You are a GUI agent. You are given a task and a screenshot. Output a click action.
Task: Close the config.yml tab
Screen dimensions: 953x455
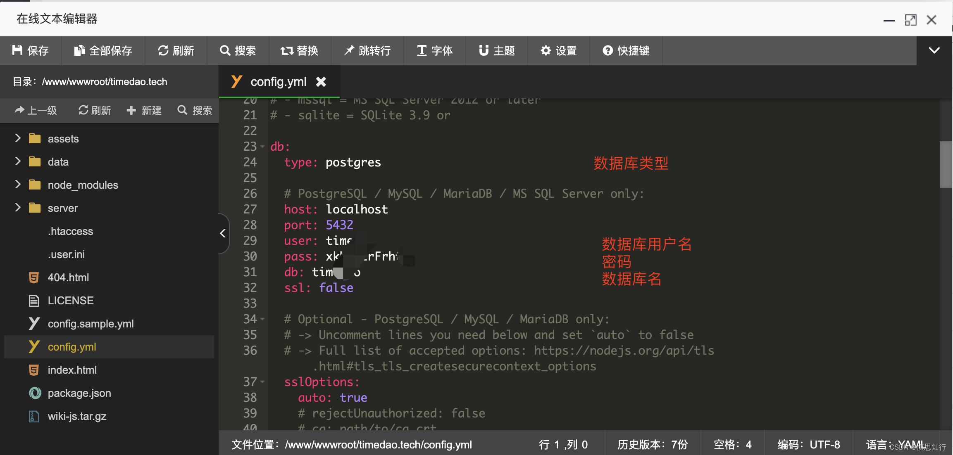[x=321, y=82]
